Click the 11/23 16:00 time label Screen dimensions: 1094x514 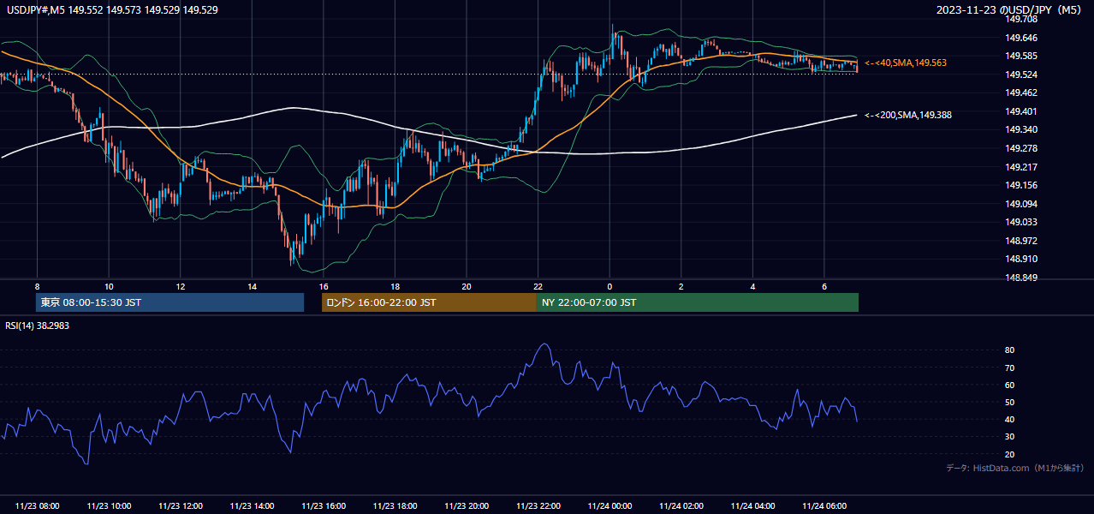pos(323,506)
